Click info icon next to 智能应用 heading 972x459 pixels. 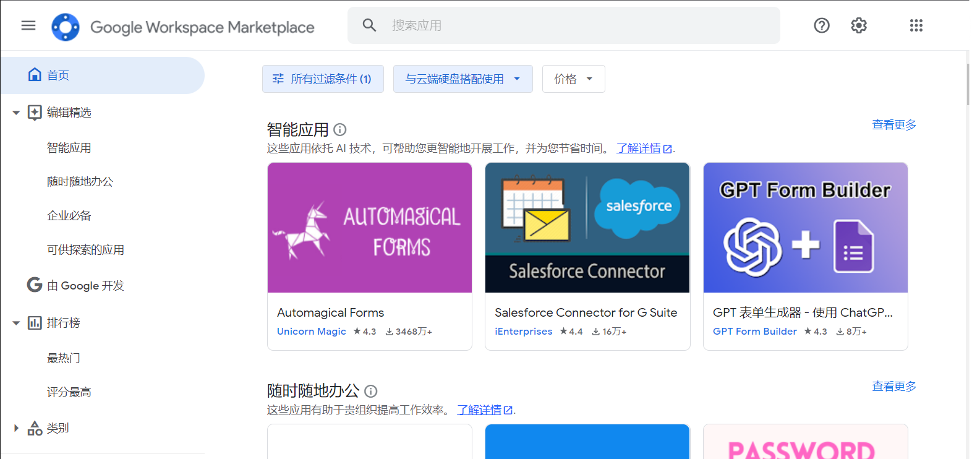pyautogui.click(x=340, y=129)
